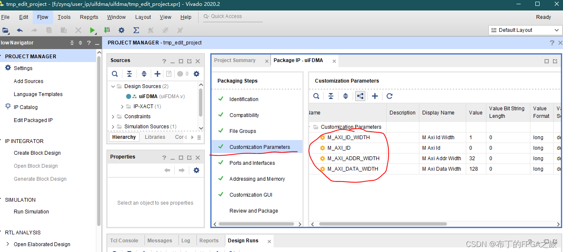Open the Default Layout dropdown
Viewport: 563px width, 252px height.
(x=525, y=30)
